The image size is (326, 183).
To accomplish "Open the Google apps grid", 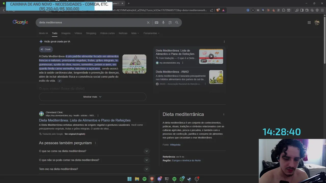I will click(x=309, y=22).
